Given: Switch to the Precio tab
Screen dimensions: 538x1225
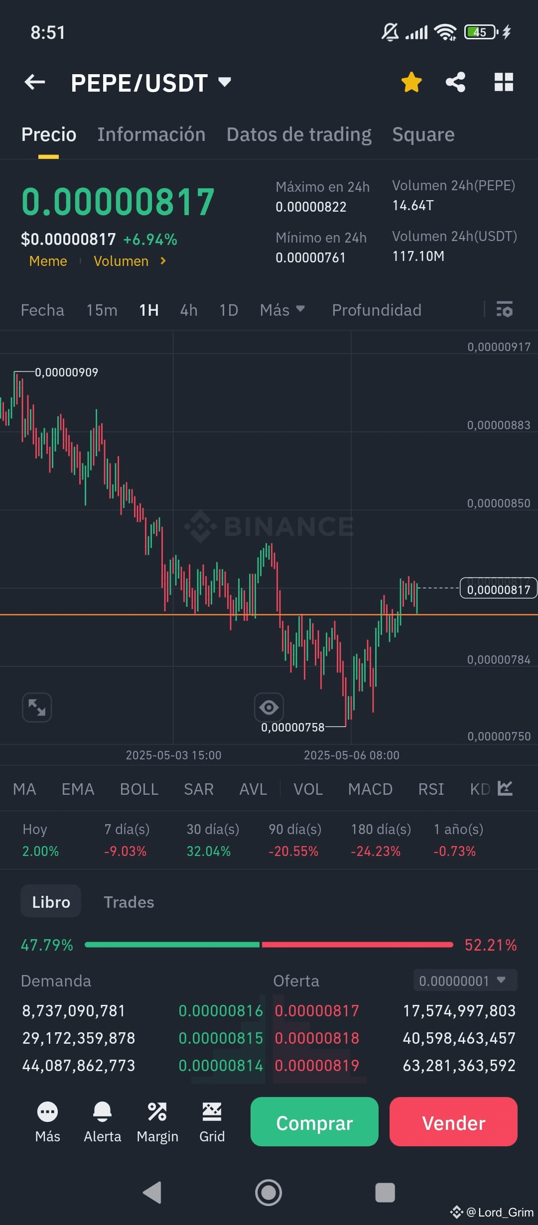Looking at the screenshot, I should 49,134.
